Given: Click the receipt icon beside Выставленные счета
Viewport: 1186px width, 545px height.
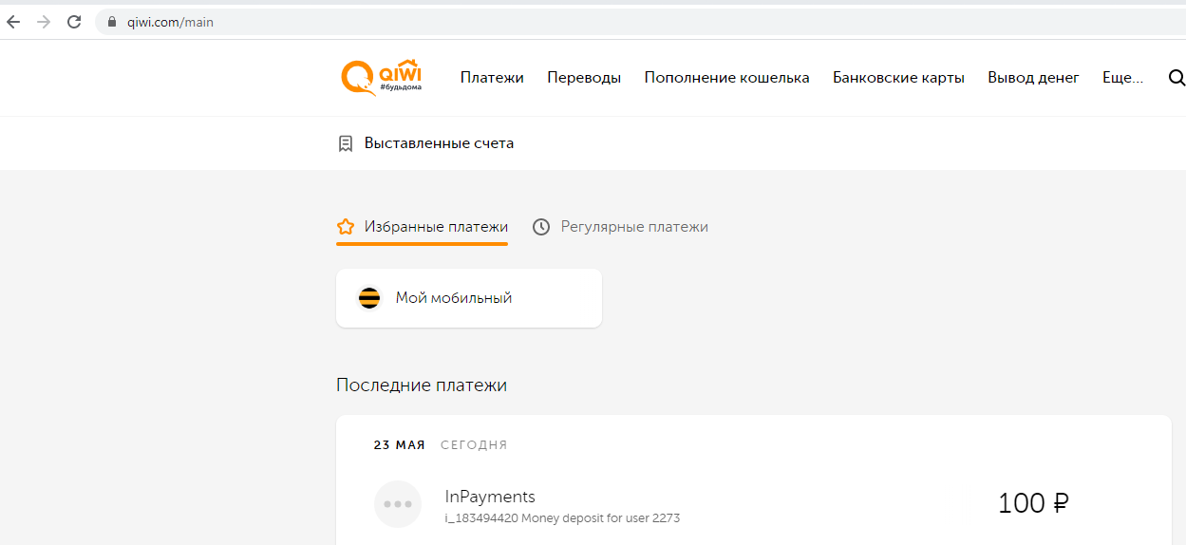Looking at the screenshot, I should point(346,143).
